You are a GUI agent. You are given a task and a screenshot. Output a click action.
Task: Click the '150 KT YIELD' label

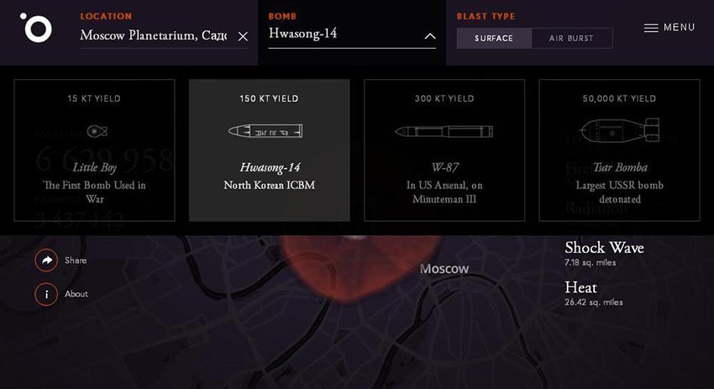point(269,98)
